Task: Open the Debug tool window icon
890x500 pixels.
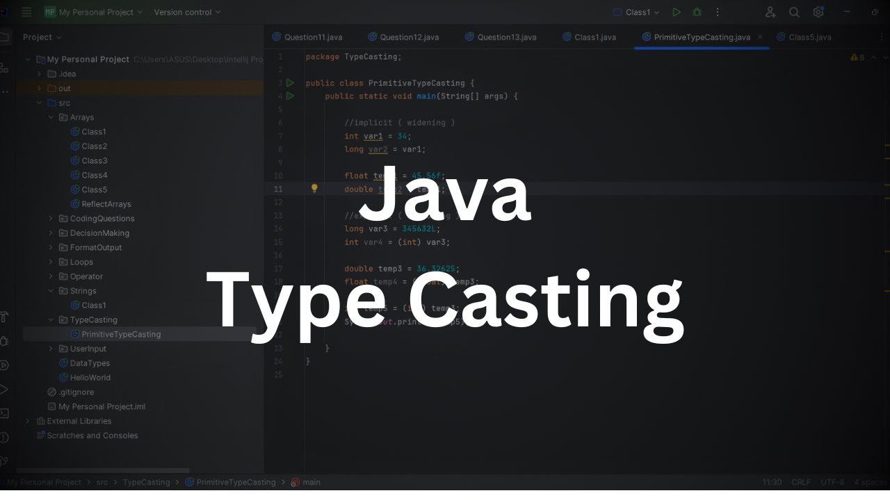Action: point(3,341)
